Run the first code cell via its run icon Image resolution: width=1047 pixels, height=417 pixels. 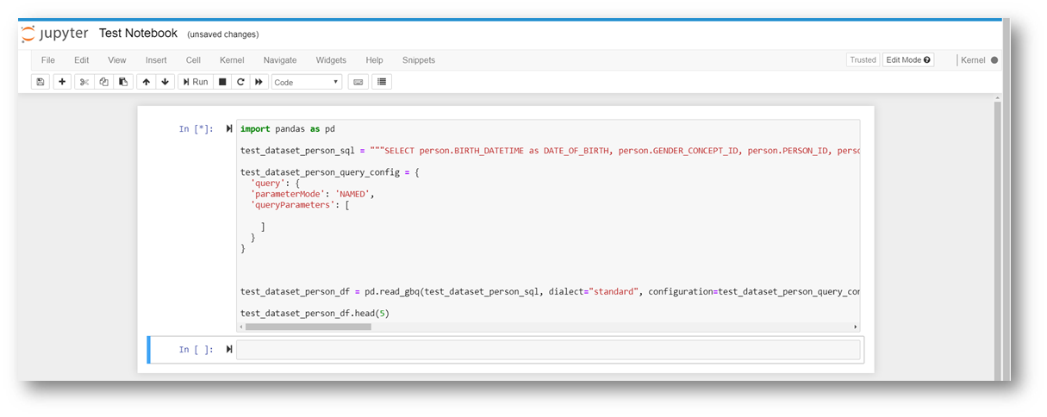point(229,128)
